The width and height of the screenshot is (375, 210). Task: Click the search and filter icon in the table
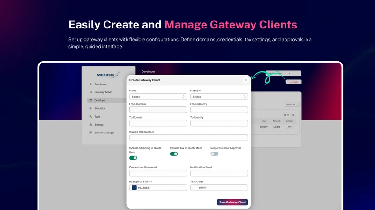coord(286,115)
